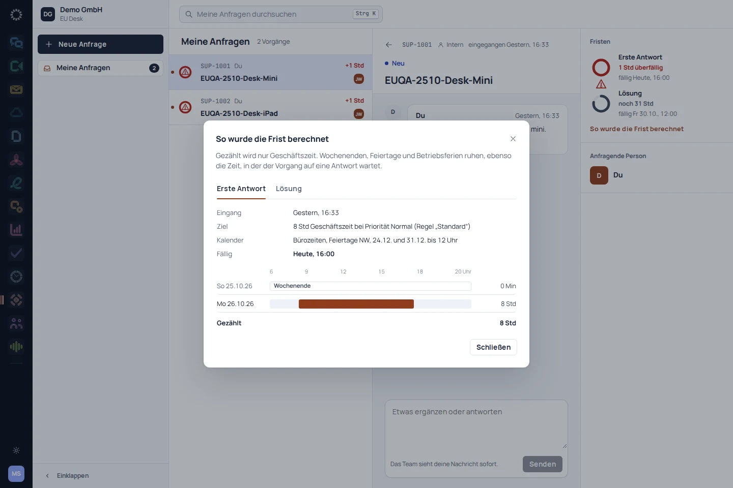733x488 pixels.
Task: Open the audio waveform icon in sidebar
Action: click(16, 347)
